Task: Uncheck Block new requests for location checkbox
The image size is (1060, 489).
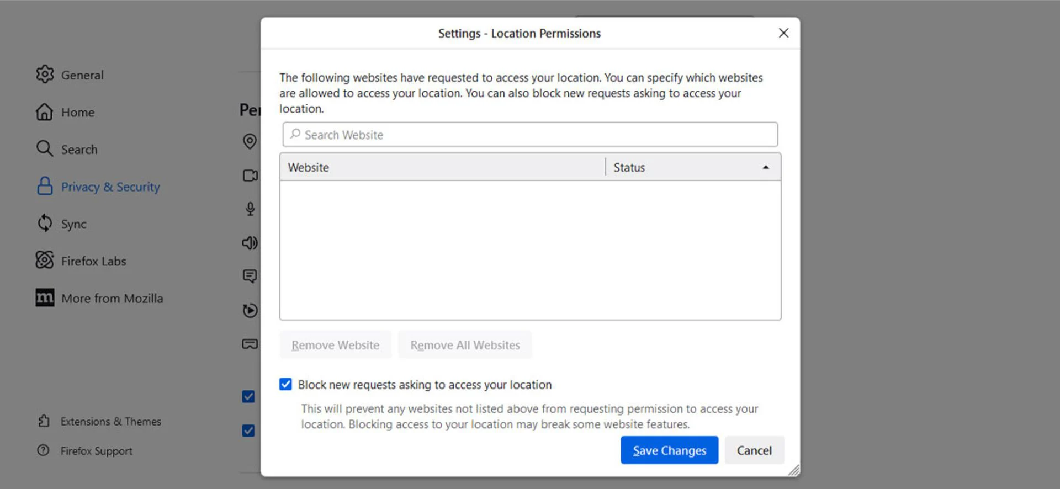Action: click(x=285, y=385)
